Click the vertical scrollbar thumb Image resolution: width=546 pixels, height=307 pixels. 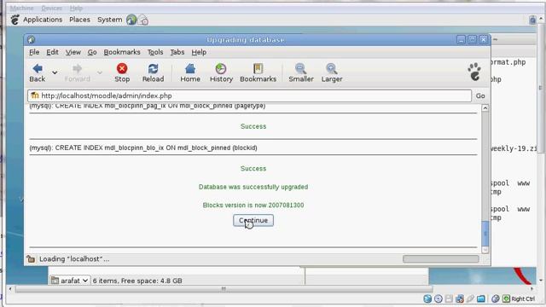(x=485, y=233)
